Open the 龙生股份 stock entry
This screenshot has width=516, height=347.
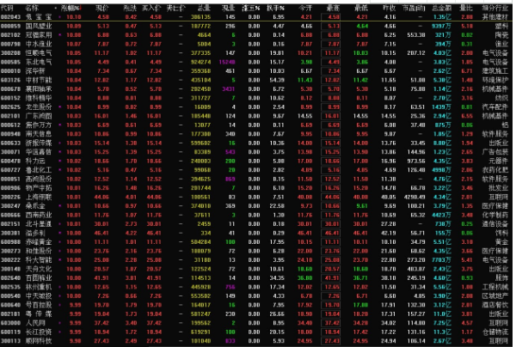(40, 106)
